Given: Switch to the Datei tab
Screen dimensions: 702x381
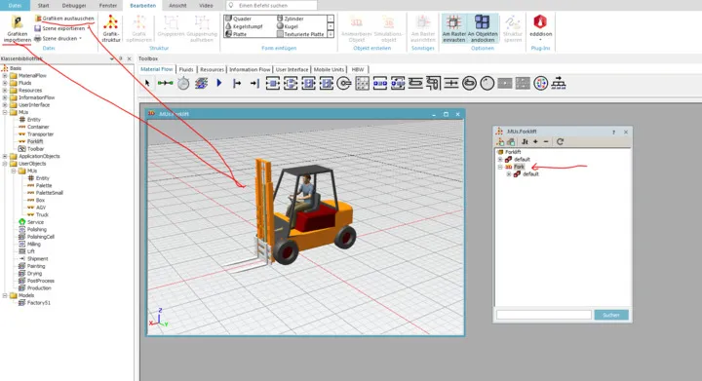Looking at the screenshot, I should point(15,6).
